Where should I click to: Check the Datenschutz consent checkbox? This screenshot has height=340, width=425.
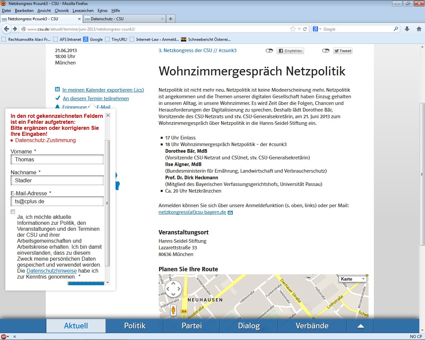click(13, 212)
